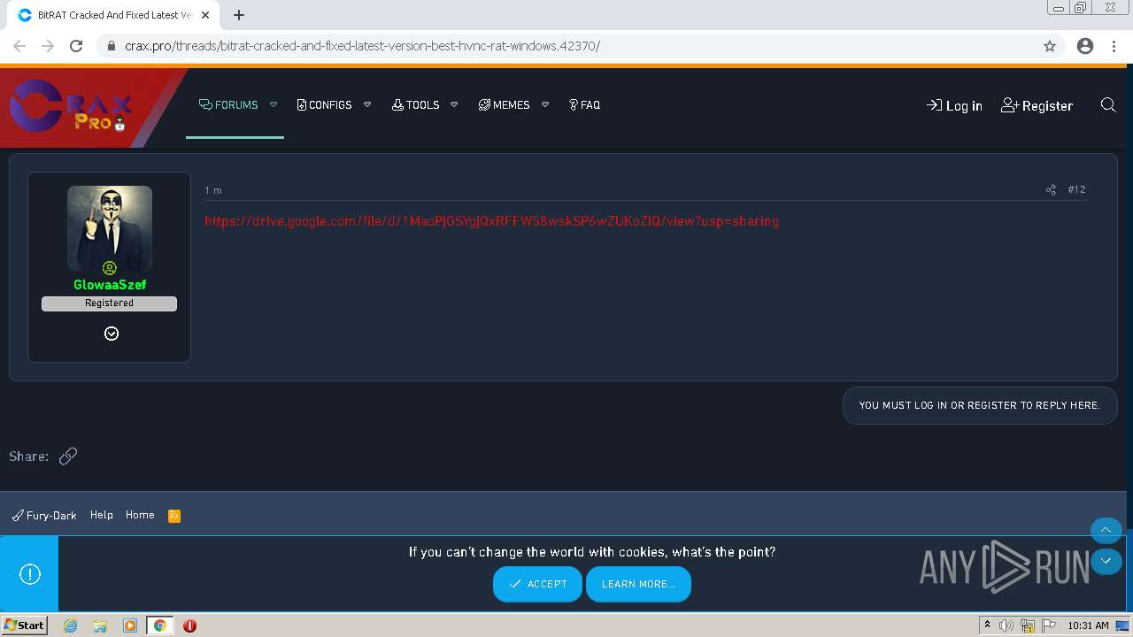Open the network tray icon
Screen dimensions: 1133x637
(1028, 625)
